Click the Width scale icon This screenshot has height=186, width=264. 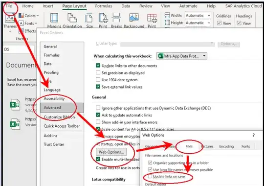coord(167,15)
